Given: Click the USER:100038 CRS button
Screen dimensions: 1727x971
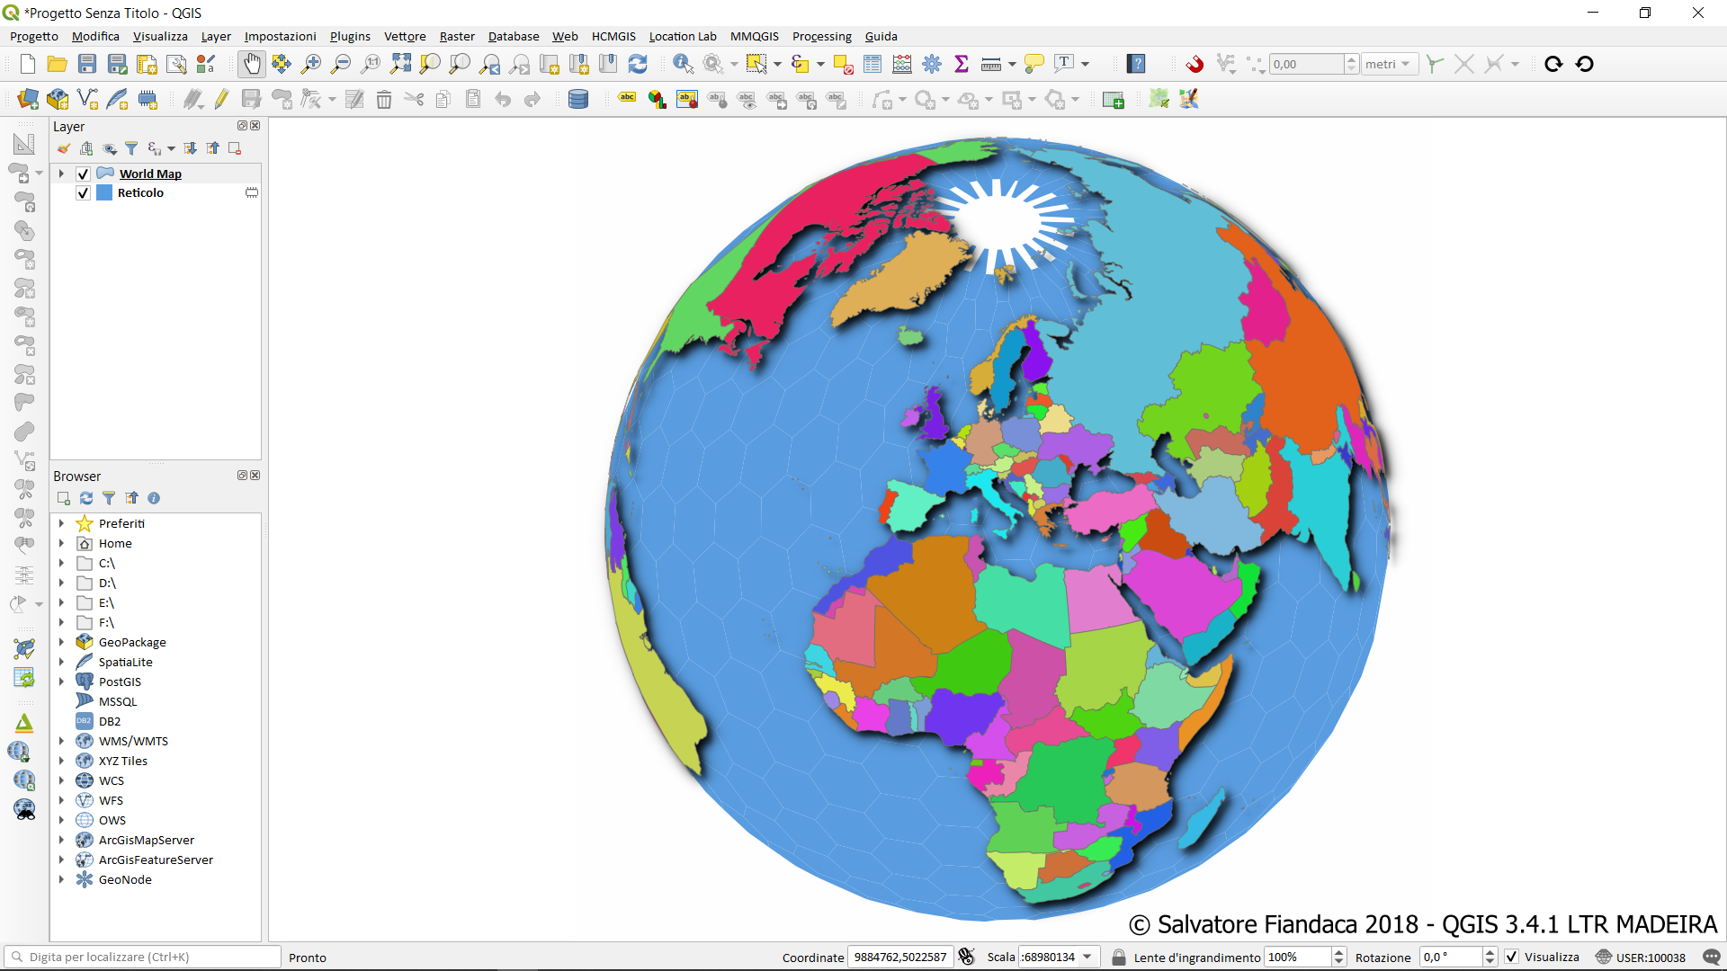Looking at the screenshot, I should 1642,957.
